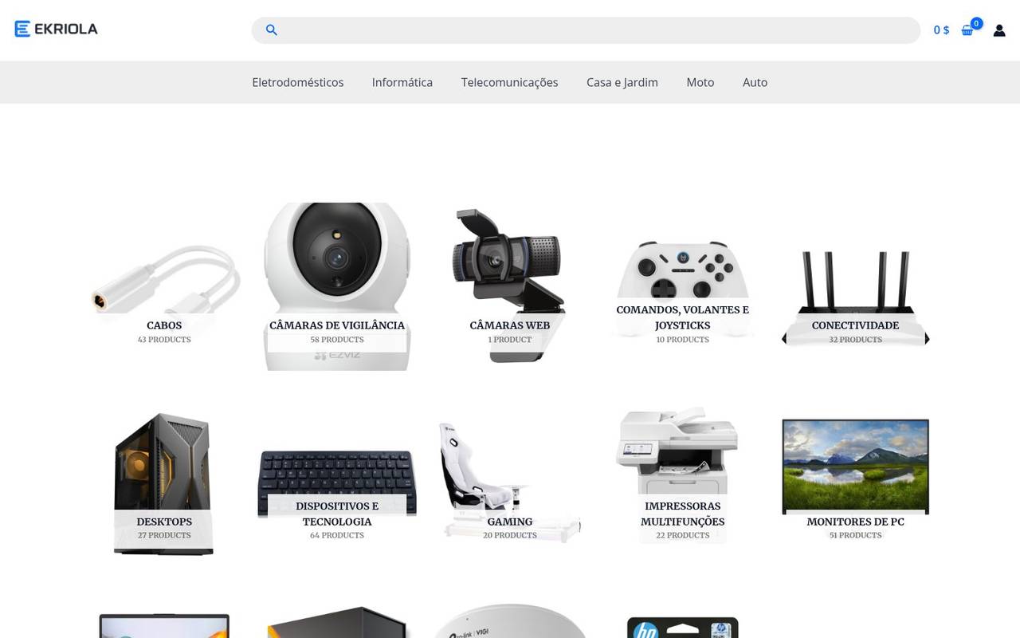1020x638 pixels.
Task: Open the shopping cart basket icon
Action: (x=967, y=30)
